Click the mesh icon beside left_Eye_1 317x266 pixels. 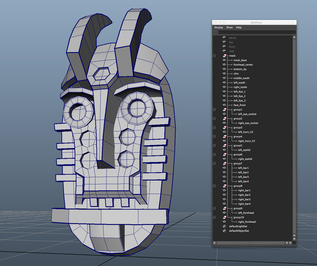[224, 91]
